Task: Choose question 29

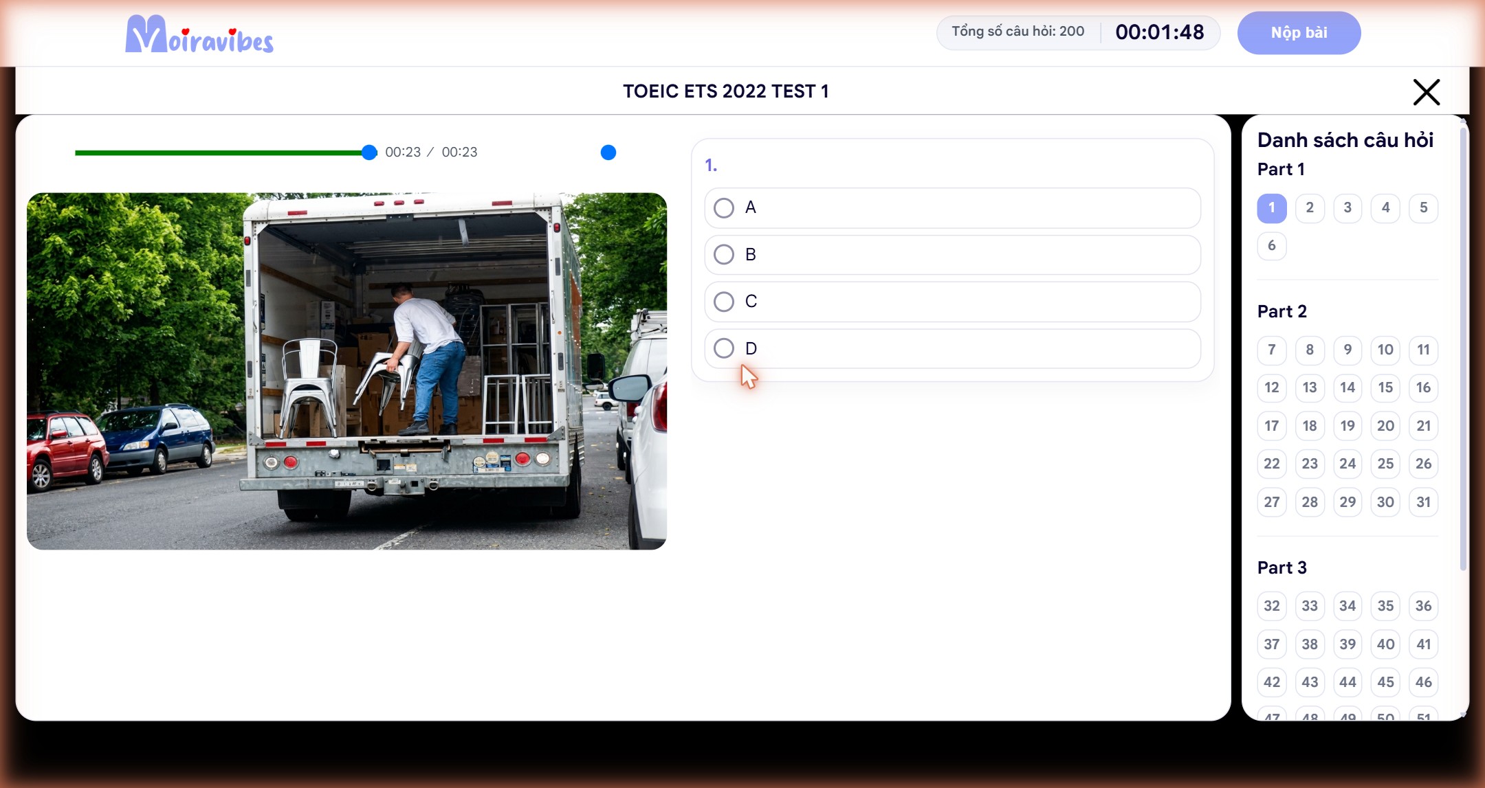Action: pos(1347,502)
